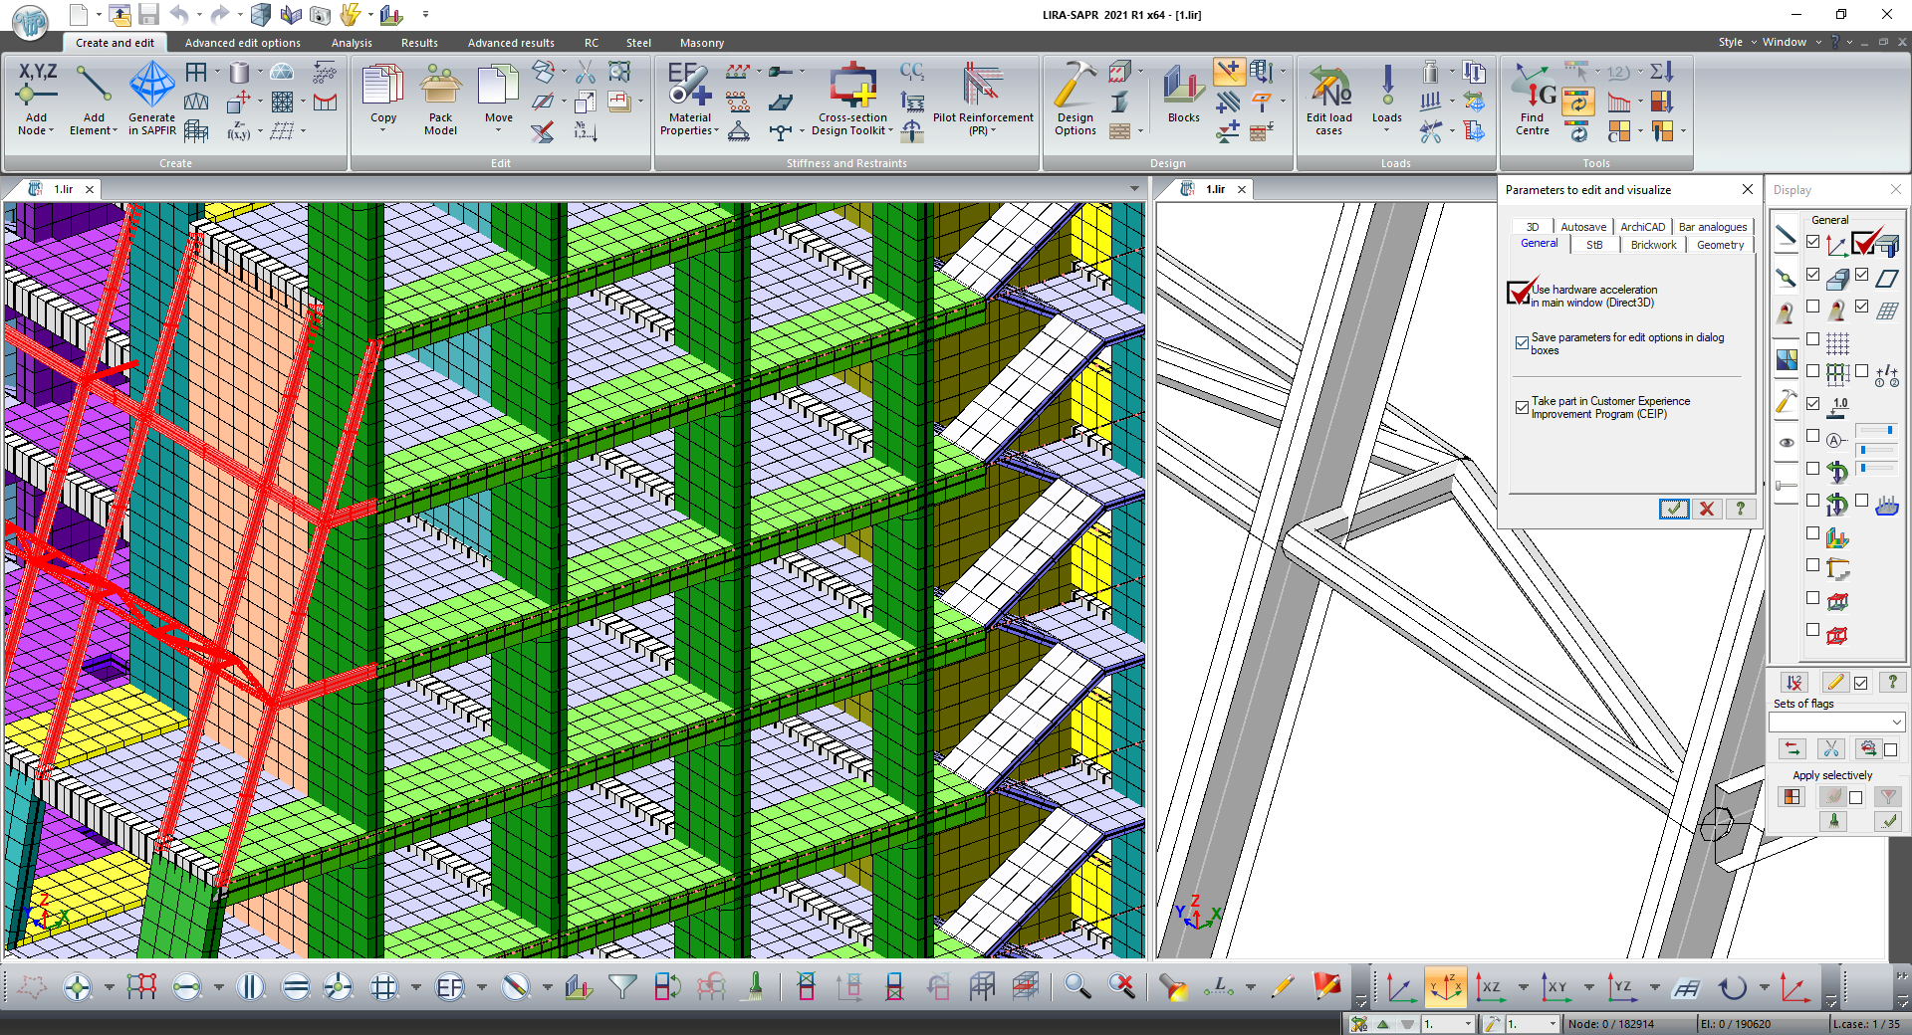
Task: Expand the Sets of flags dropdown
Action: pos(1896,722)
